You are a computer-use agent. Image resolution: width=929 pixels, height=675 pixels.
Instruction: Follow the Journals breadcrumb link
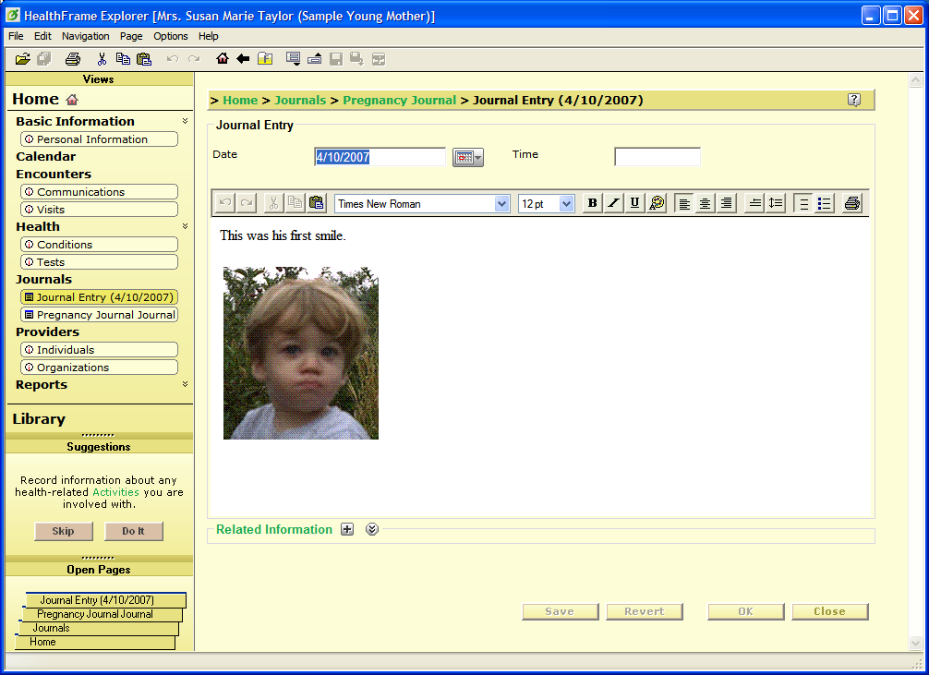click(300, 100)
